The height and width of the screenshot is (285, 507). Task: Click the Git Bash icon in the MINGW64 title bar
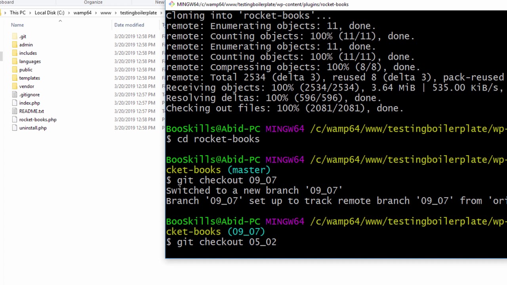[x=172, y=4]
